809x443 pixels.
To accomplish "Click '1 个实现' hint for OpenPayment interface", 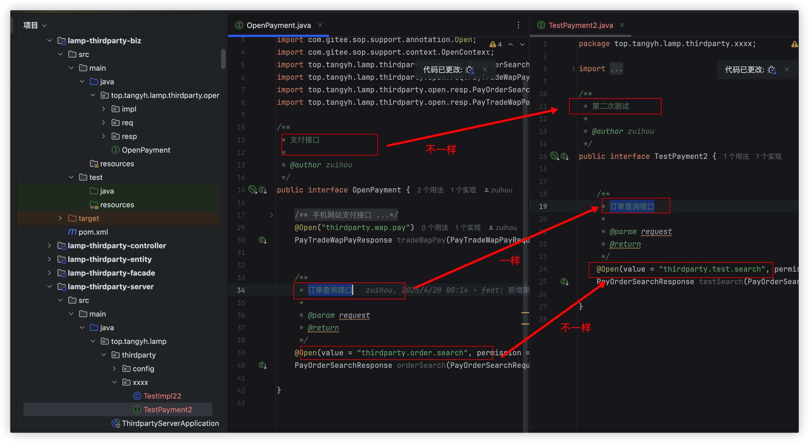I will pos(463,190).
